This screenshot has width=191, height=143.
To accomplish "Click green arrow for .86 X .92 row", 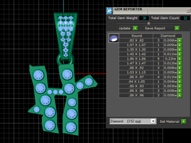I will click(180, 68).
